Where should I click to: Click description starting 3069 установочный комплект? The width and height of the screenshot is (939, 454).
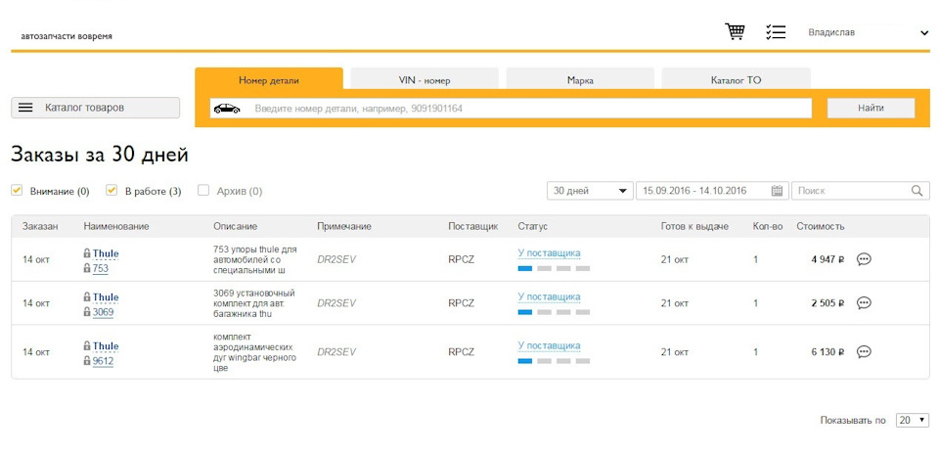tap(254, 303)
